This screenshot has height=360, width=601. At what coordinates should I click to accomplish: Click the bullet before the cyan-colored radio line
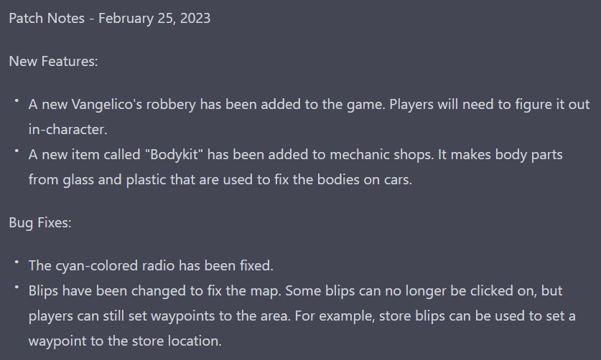(16, 262)
